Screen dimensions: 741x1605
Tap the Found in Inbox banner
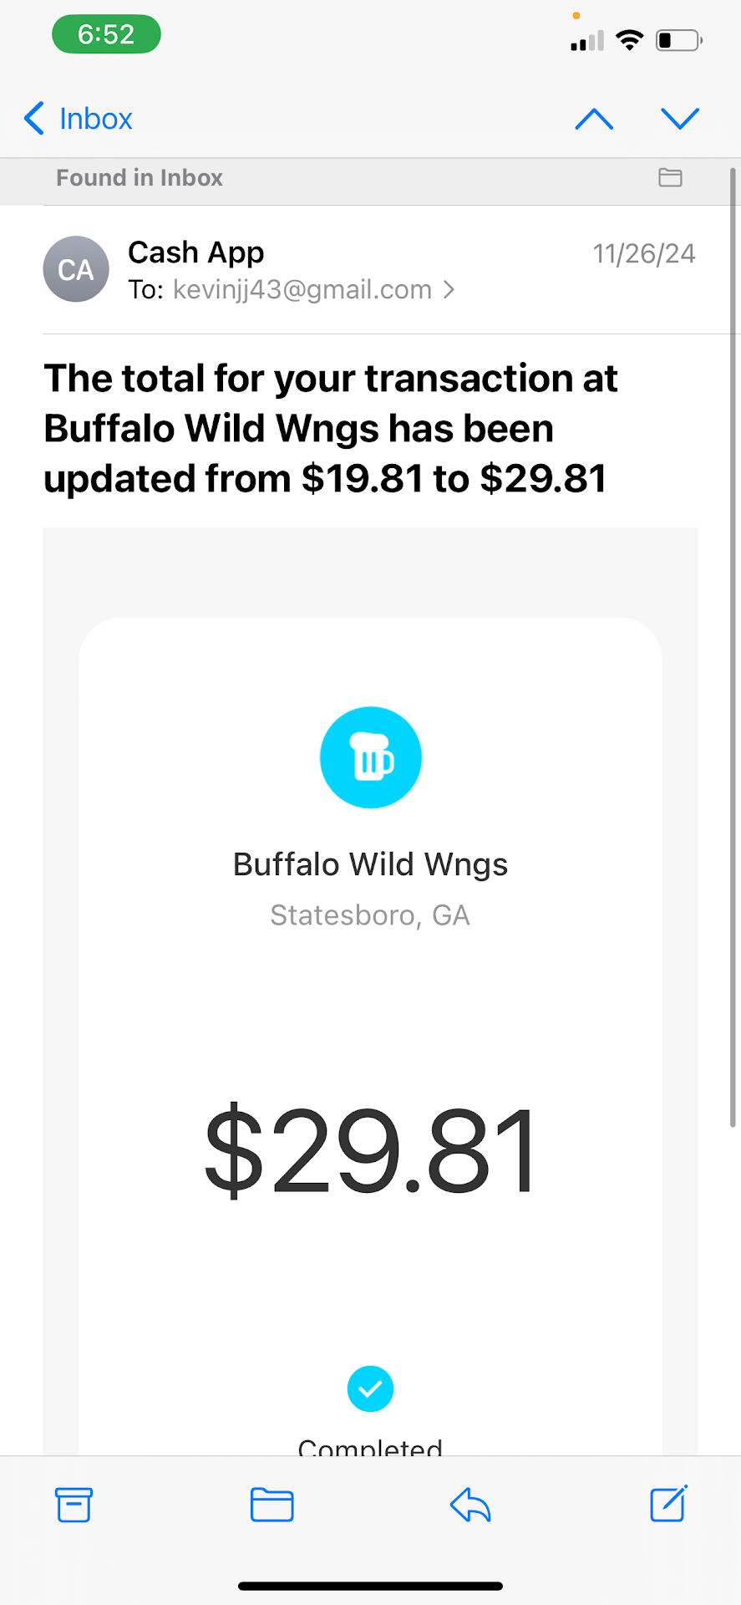tap(140, 177)
